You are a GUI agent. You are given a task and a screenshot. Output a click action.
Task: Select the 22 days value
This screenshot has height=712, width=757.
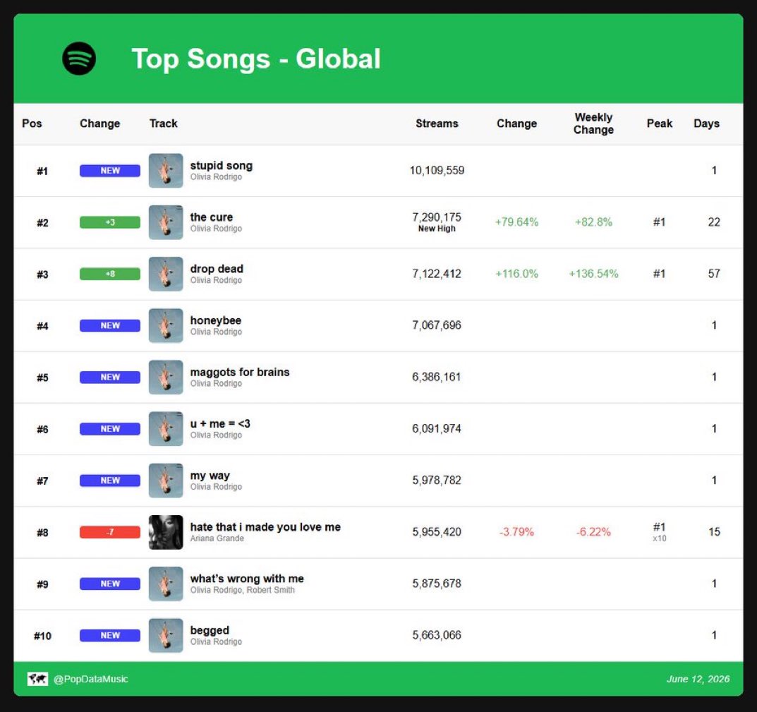coord(714,222)
